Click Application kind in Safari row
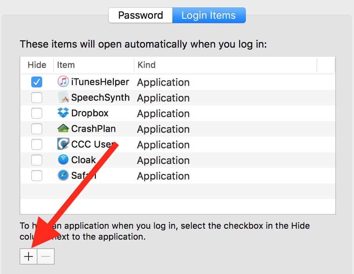The width and height of the screenshot is (354, 274). coord(163,176)
